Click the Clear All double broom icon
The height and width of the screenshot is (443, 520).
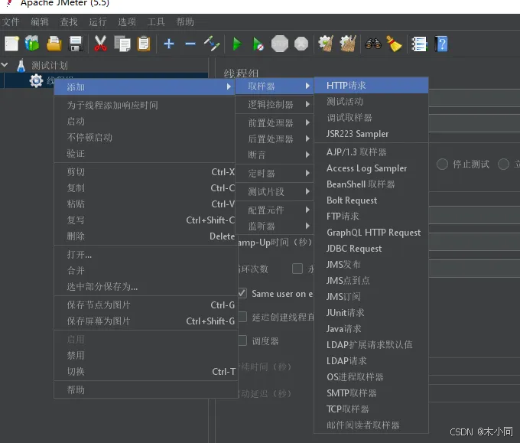click(348, 44)
